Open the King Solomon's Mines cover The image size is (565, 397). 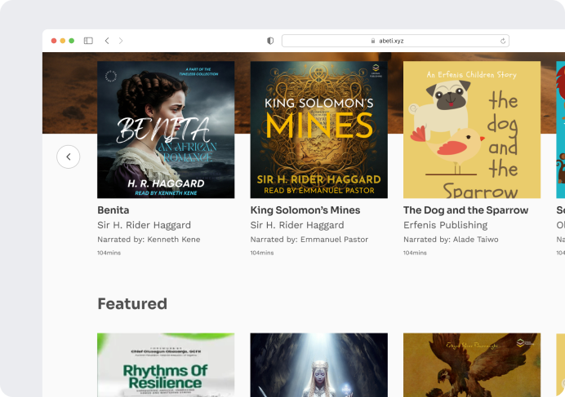click(319, 130)
